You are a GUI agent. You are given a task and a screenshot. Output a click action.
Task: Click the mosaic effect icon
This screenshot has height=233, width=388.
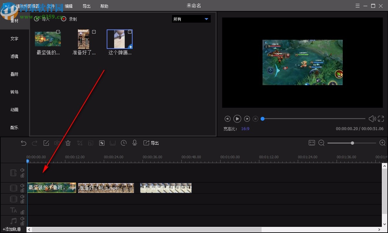(102, 143)
